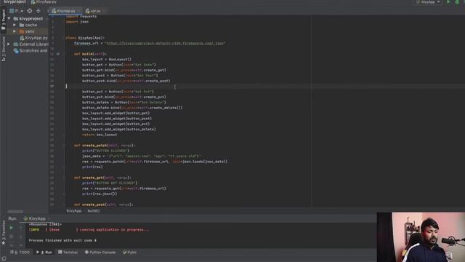Toggle the Favorites tool window side tab
This screenshot has width=465, height=262.
click(x=3, y=233)
